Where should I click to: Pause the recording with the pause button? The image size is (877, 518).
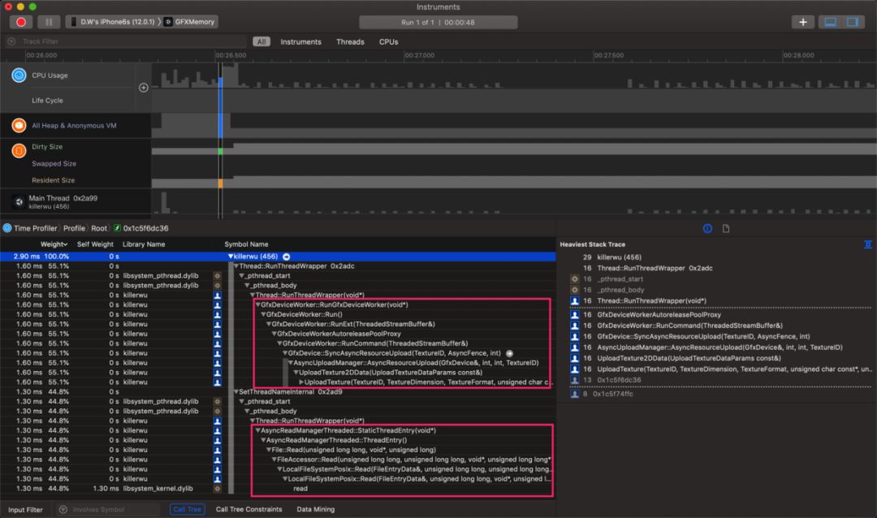tap(49, 22)
